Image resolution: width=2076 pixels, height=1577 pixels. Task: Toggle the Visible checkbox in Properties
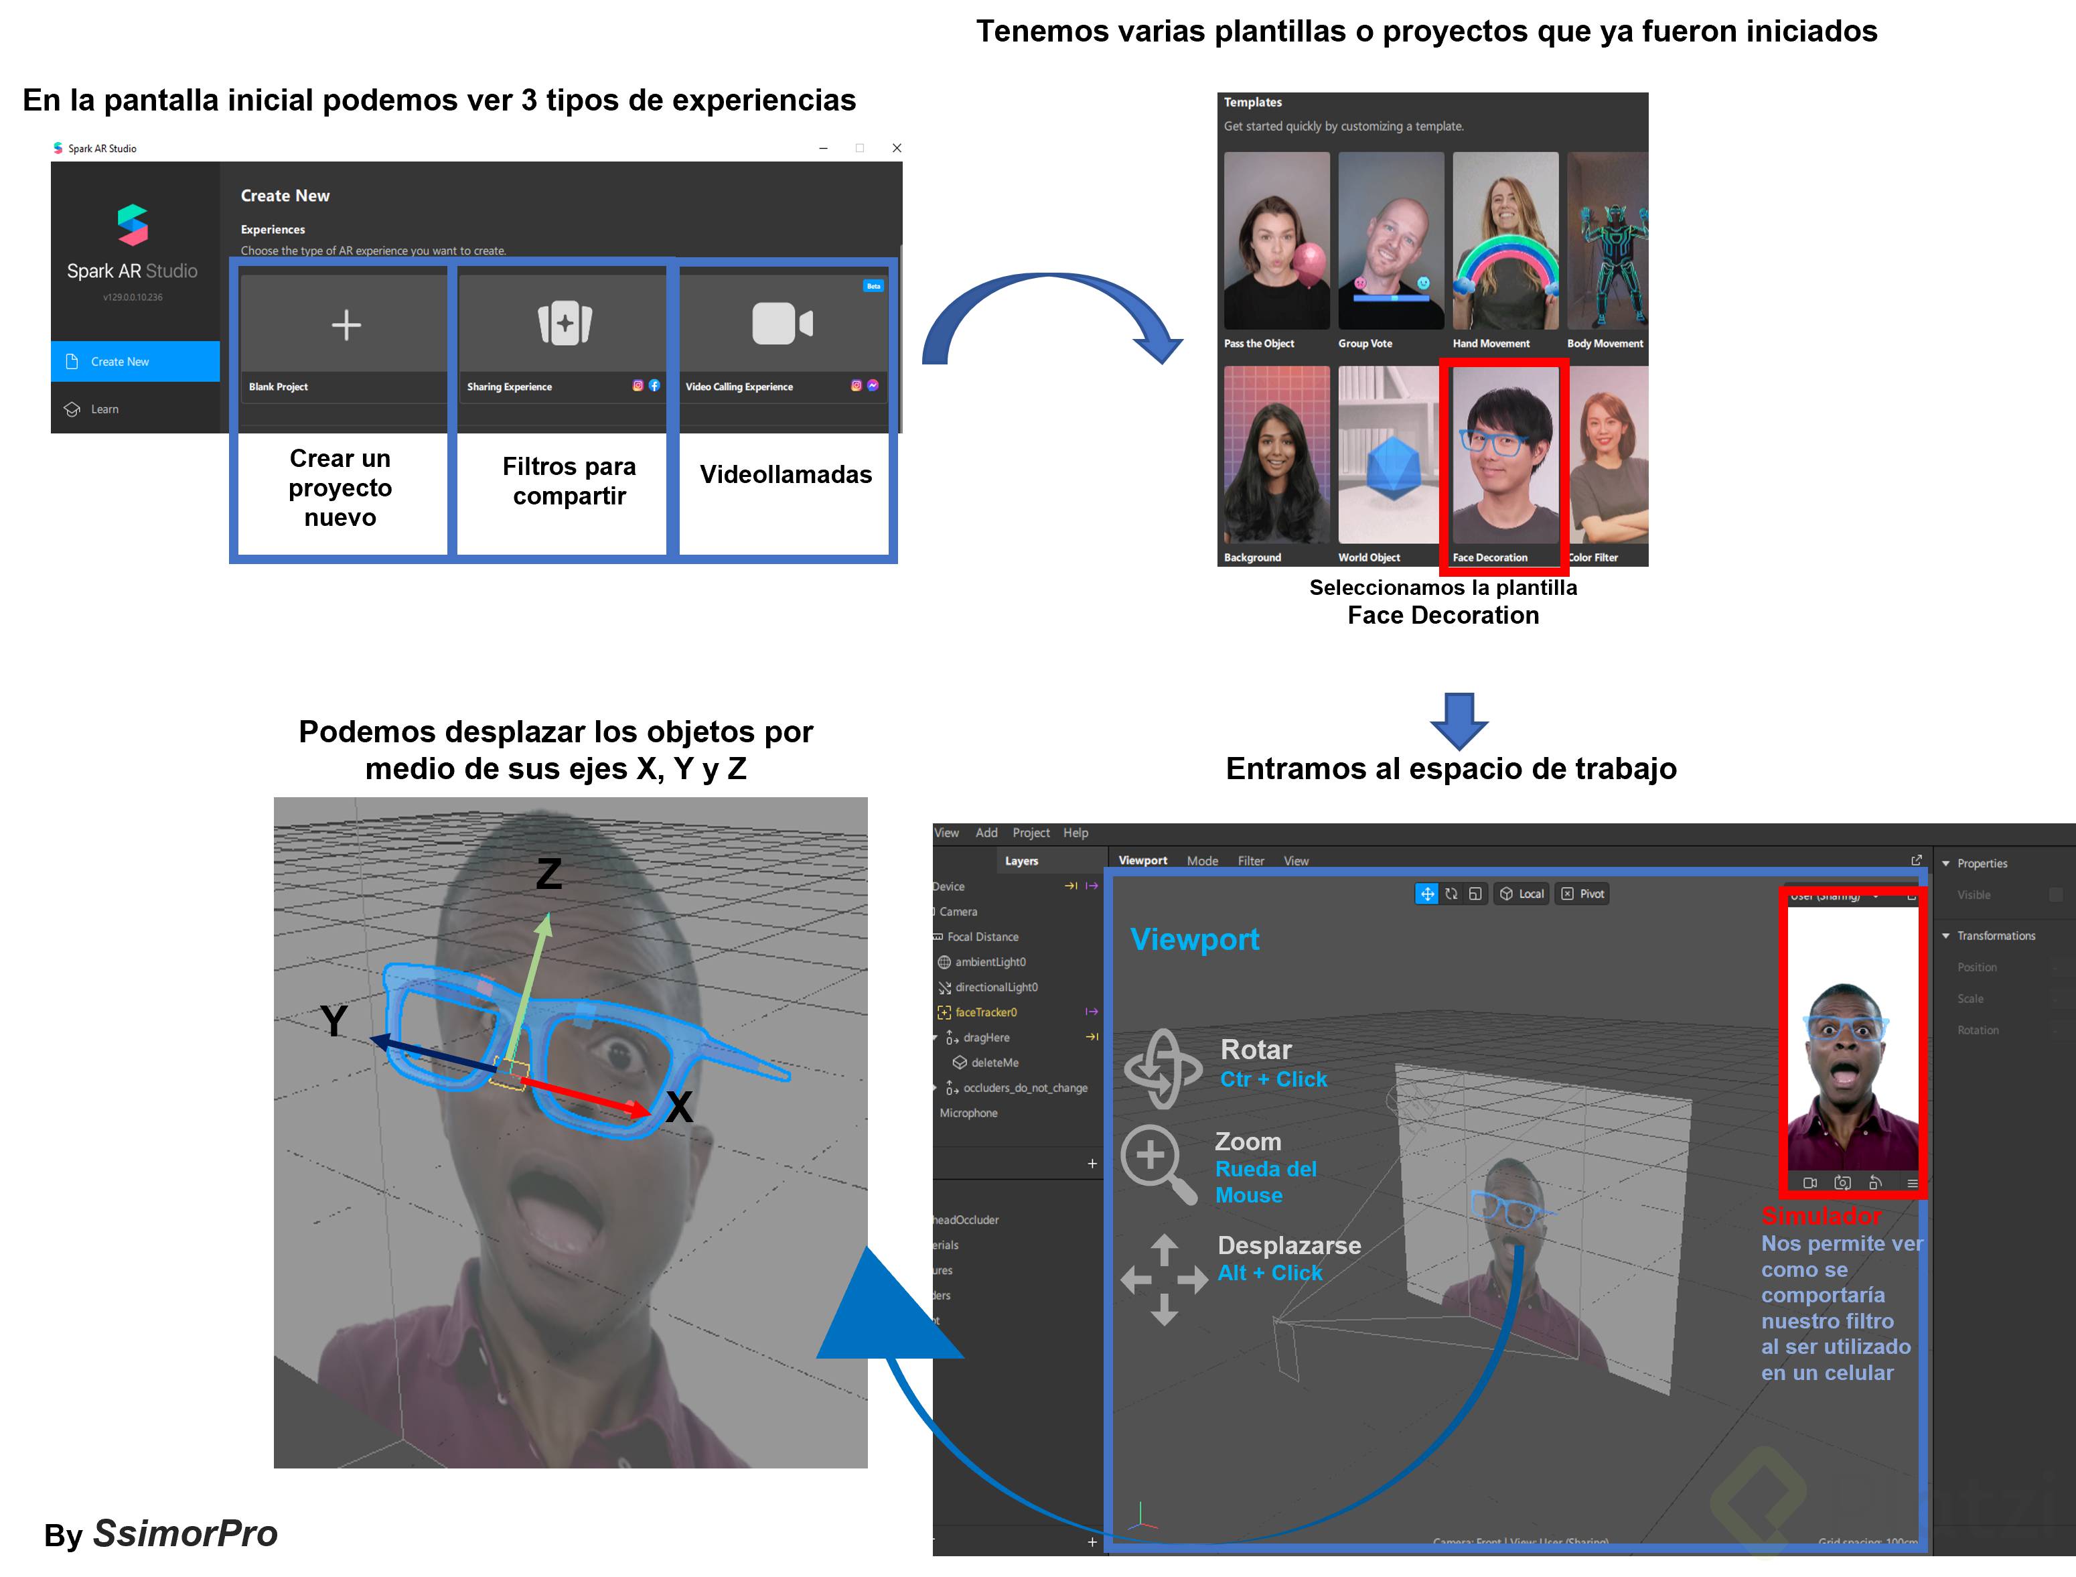2055,894
